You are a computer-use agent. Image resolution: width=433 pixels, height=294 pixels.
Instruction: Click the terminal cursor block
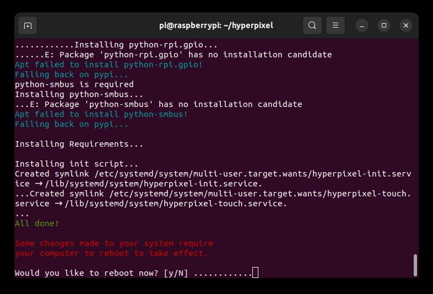[x=256, y=272]
